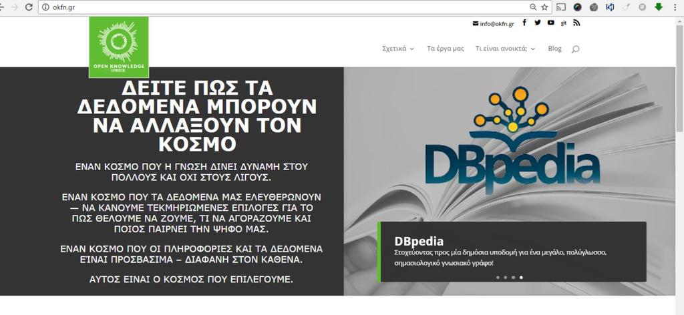
Task: Click the DBpedia slide title link
Action: pos(419,241)
